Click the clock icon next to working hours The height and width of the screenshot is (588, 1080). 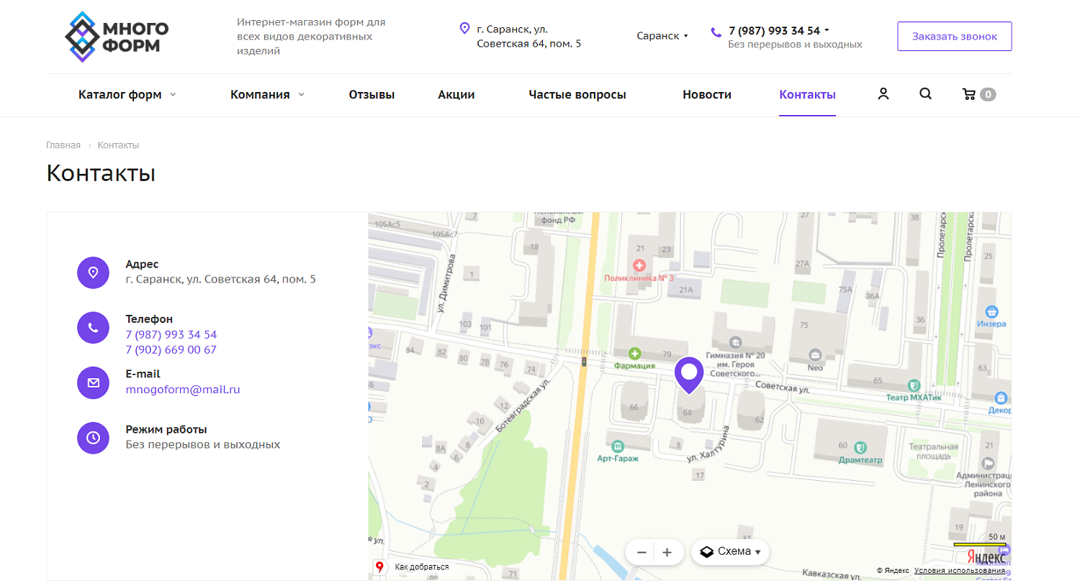click(93, 438)
